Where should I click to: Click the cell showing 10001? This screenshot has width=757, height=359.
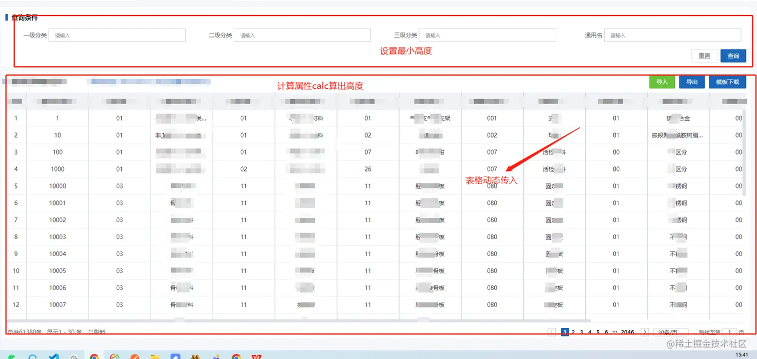point(58,203)
